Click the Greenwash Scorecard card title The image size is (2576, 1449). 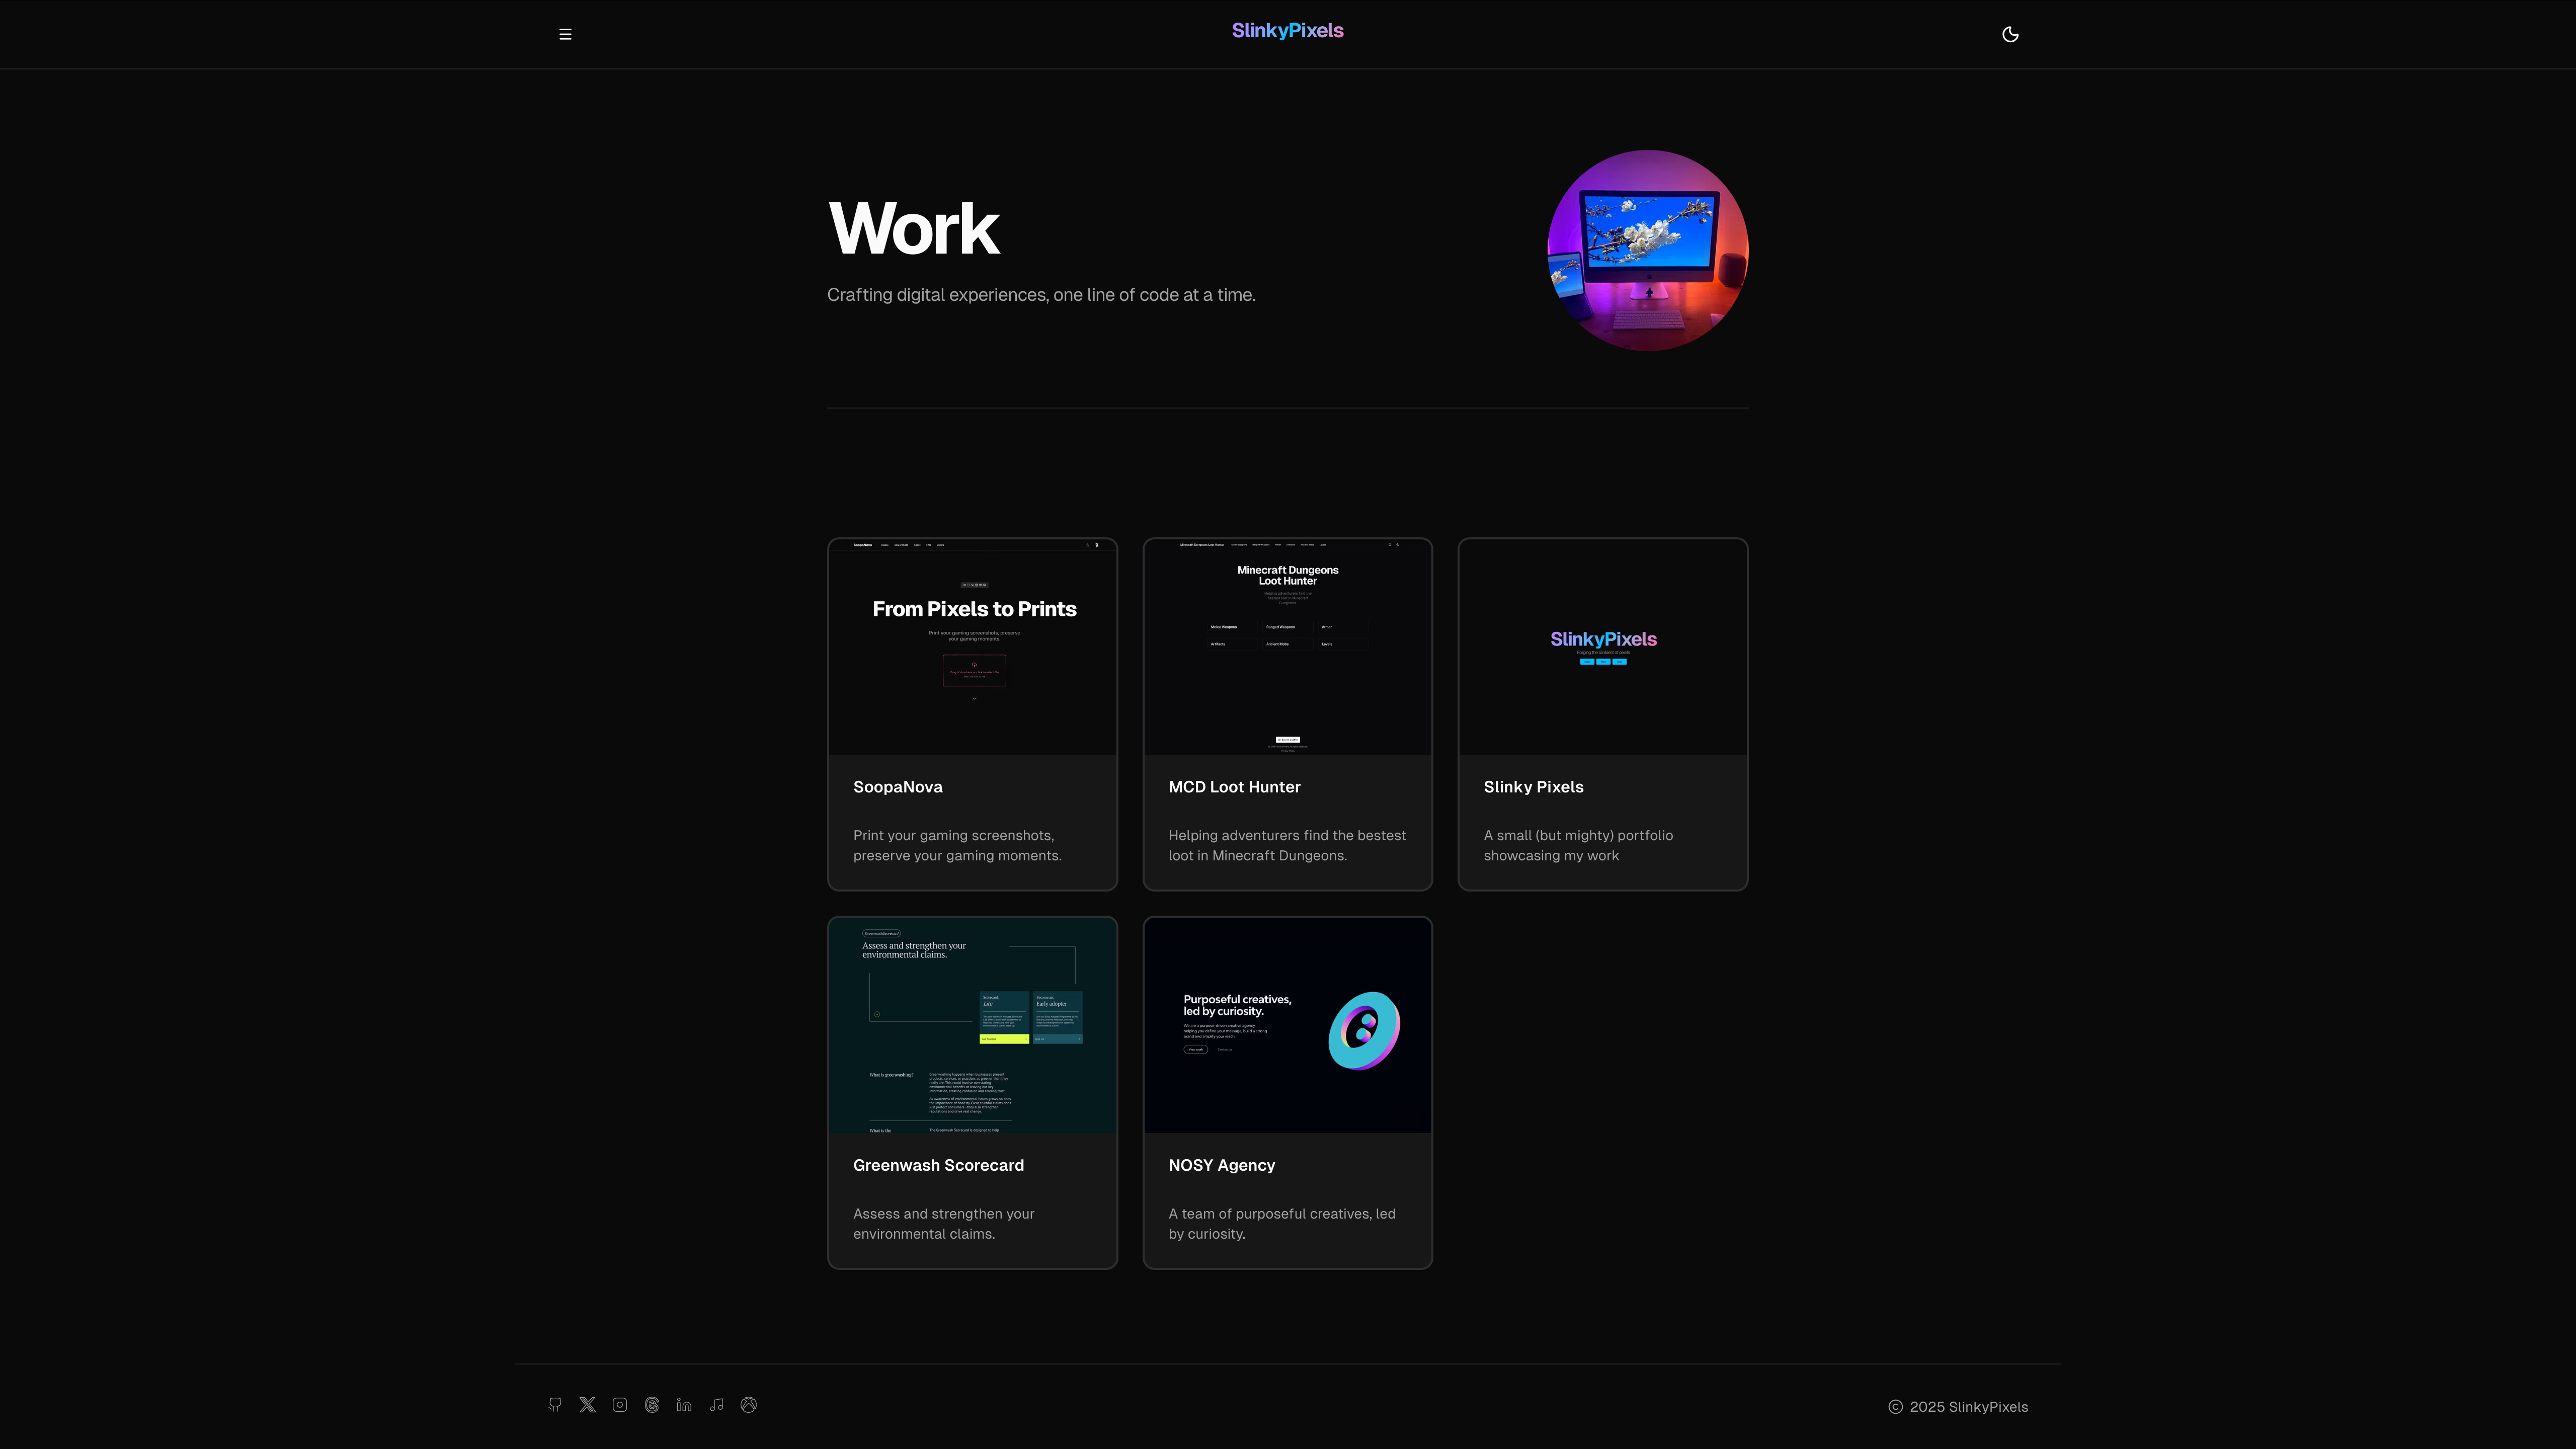point(938,1165)
